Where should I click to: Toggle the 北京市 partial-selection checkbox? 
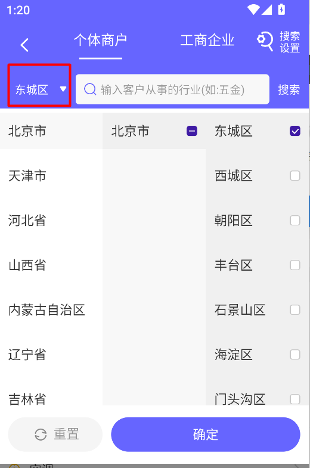(x=192, y=131)
